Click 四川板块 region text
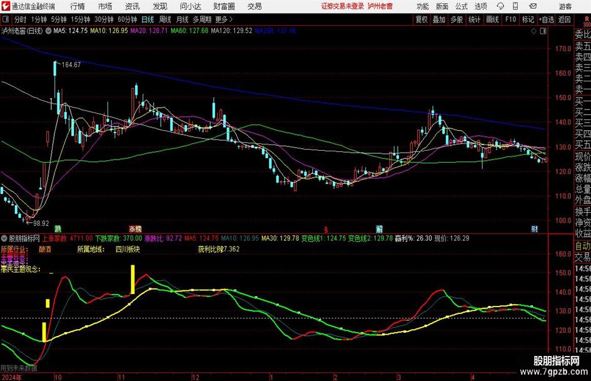 pos(128,250)
